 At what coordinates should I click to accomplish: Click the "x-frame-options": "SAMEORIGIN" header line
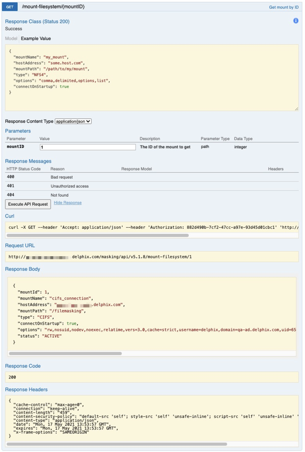point(51,432)
